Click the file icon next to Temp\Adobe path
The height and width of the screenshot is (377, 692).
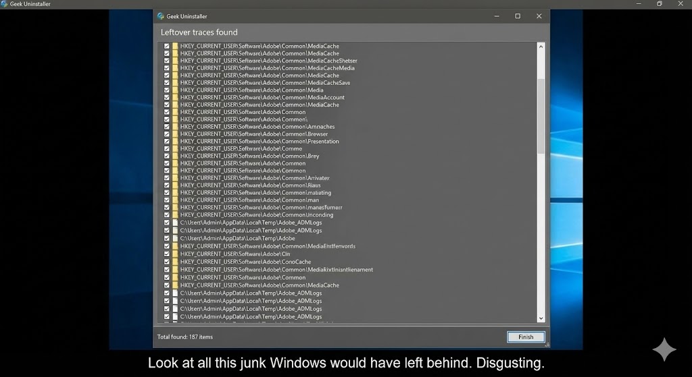175,238
